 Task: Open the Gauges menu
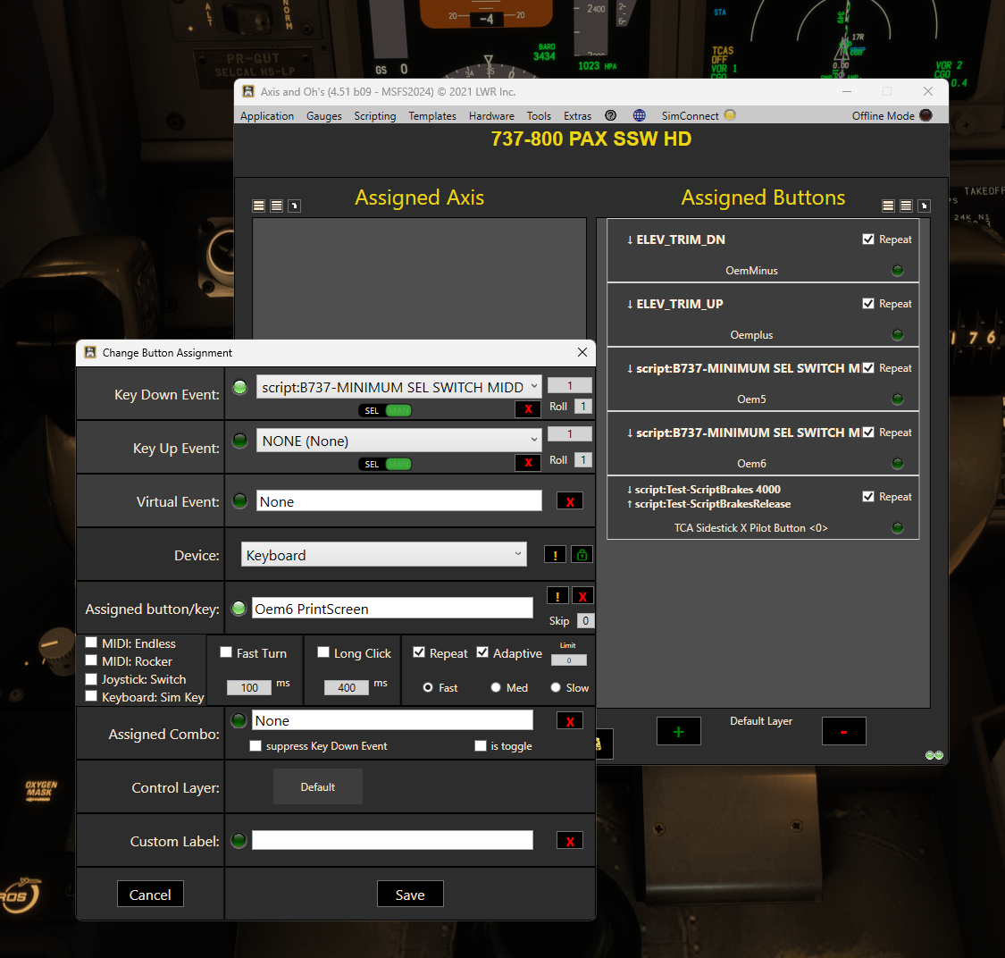click(x=323, y=116)
